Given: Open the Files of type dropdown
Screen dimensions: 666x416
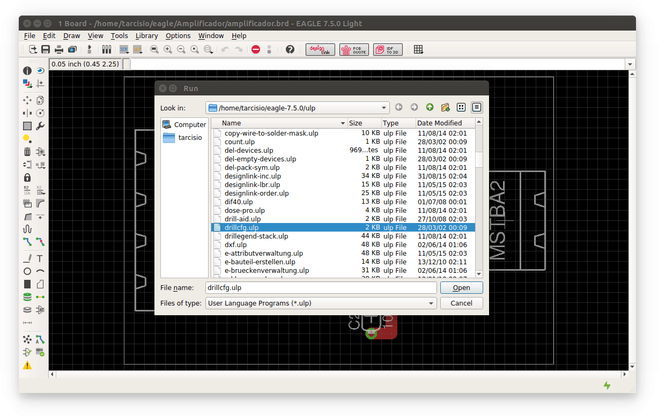Looking at the screenshot, I should point(431,303).
